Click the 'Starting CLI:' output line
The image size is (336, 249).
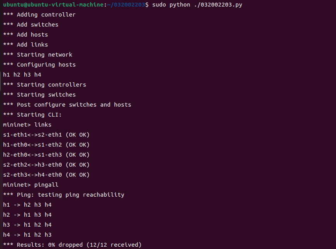[32, 115]
